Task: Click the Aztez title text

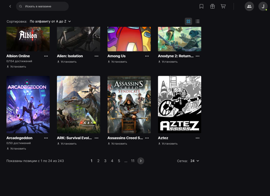Action: click(163, 138)
